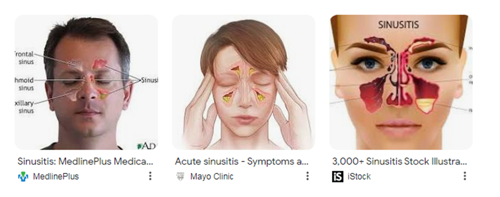Viewport: 500px width, 197px height.
Task: Click the A.D.A.M. watermark in MedlinePlus image
Action: pyautogui.click(x=146, y=146)
